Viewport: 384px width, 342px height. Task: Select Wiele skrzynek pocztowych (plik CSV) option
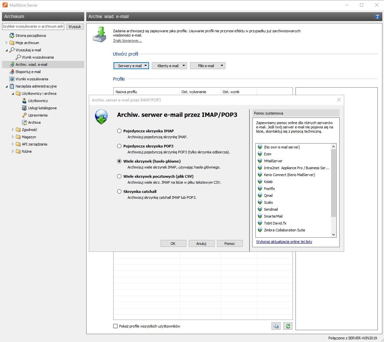coord(119,176)
